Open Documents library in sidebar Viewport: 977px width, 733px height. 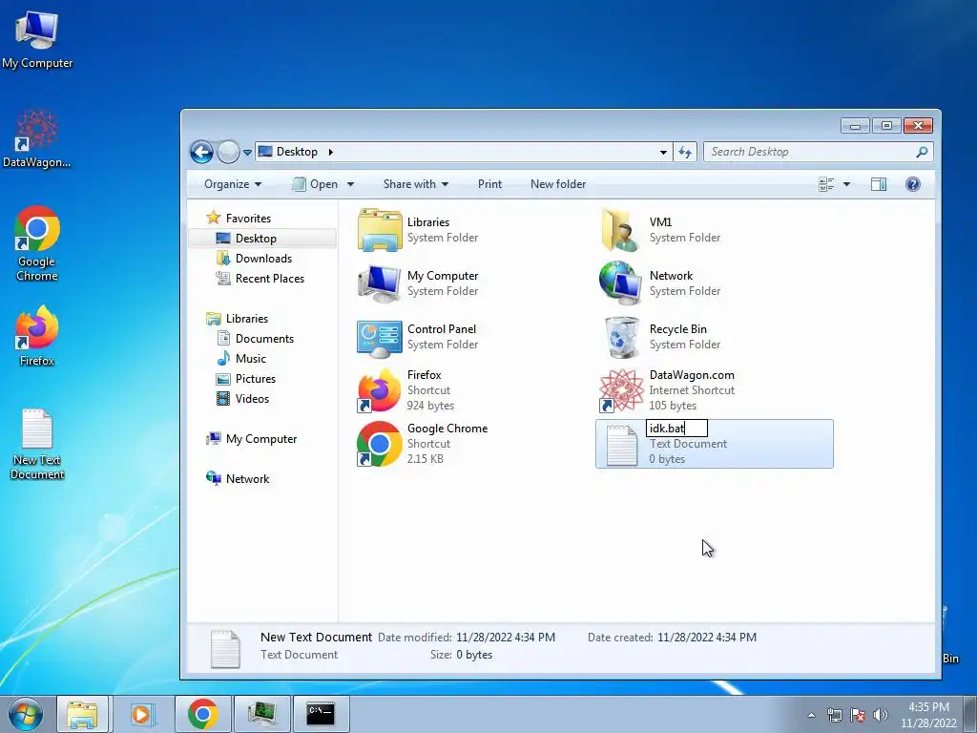coord(256,339)
